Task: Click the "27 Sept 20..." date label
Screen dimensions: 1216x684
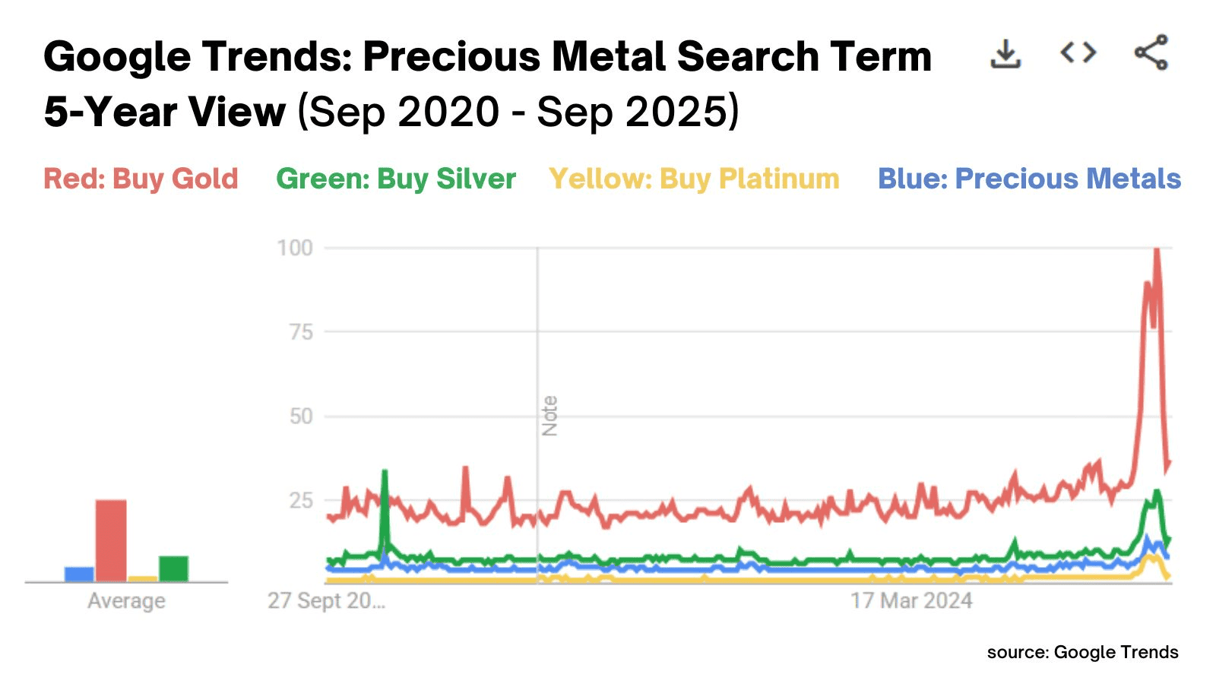Action: click(326, 600)
